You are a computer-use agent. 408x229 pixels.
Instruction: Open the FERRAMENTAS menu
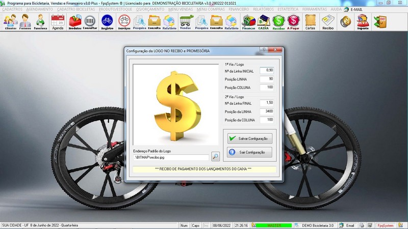point(315,9)
